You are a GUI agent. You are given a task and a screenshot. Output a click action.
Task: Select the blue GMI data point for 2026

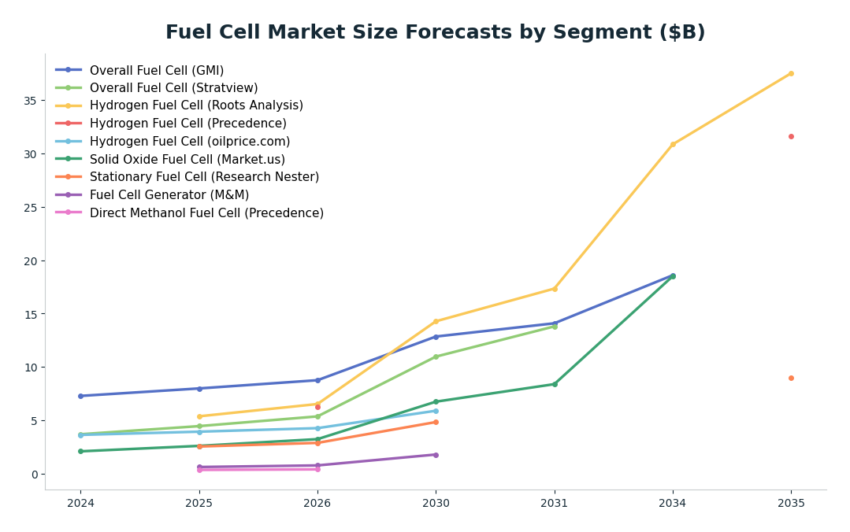coord(317,380)
